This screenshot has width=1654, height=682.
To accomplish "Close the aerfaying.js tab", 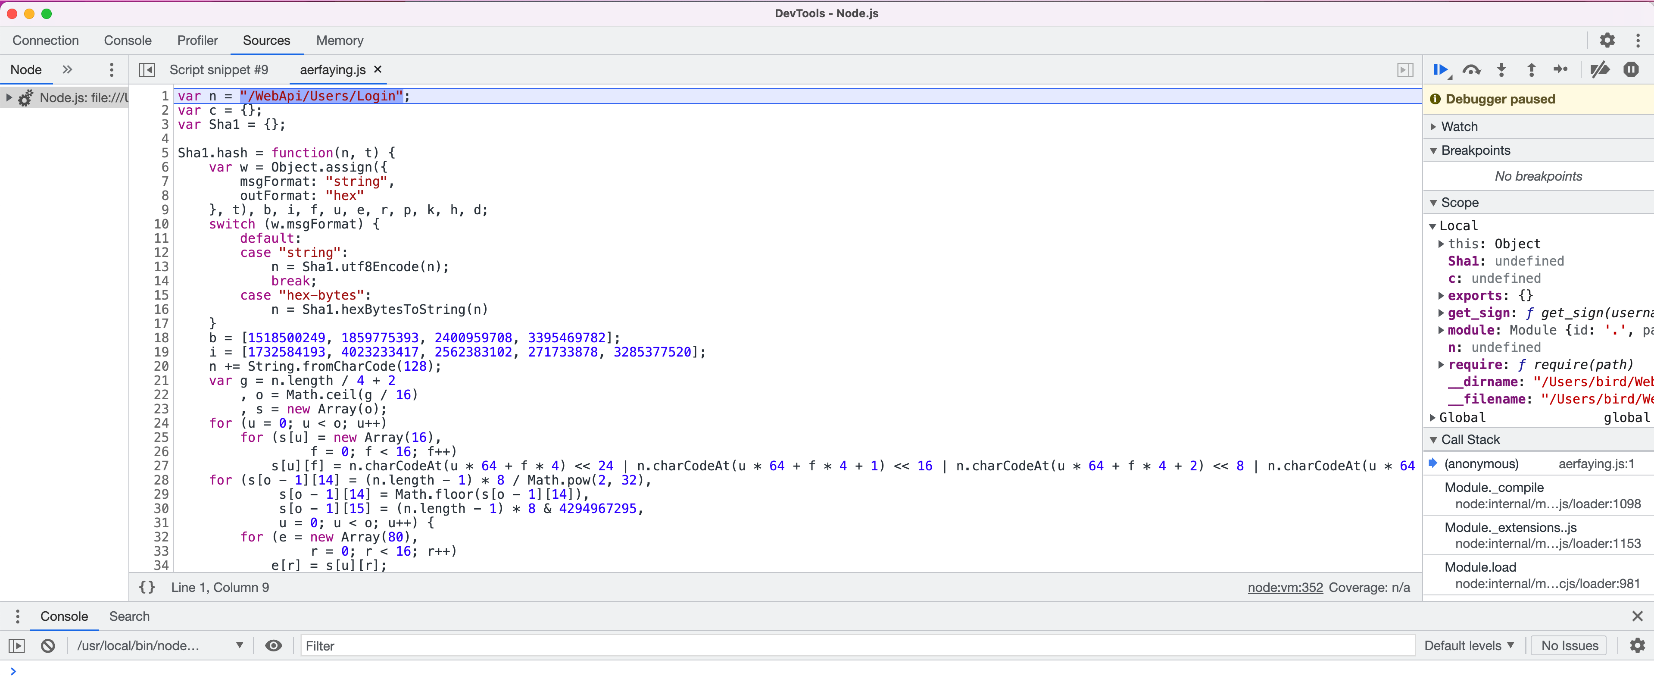I will [378, 69].
